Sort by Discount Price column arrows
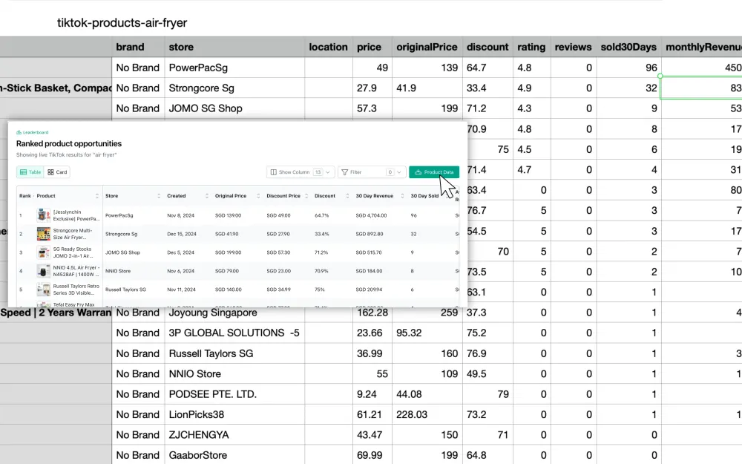Image resolution: width=742 pixels, height=464 pixels. pyautogui.click(x=306, y=195)
